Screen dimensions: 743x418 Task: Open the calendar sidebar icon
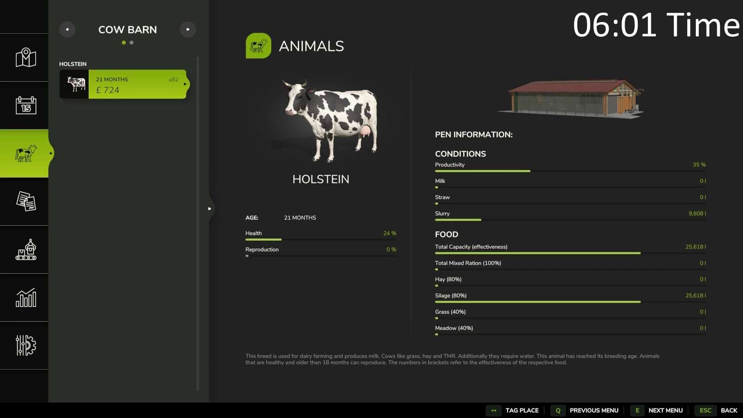26,105
